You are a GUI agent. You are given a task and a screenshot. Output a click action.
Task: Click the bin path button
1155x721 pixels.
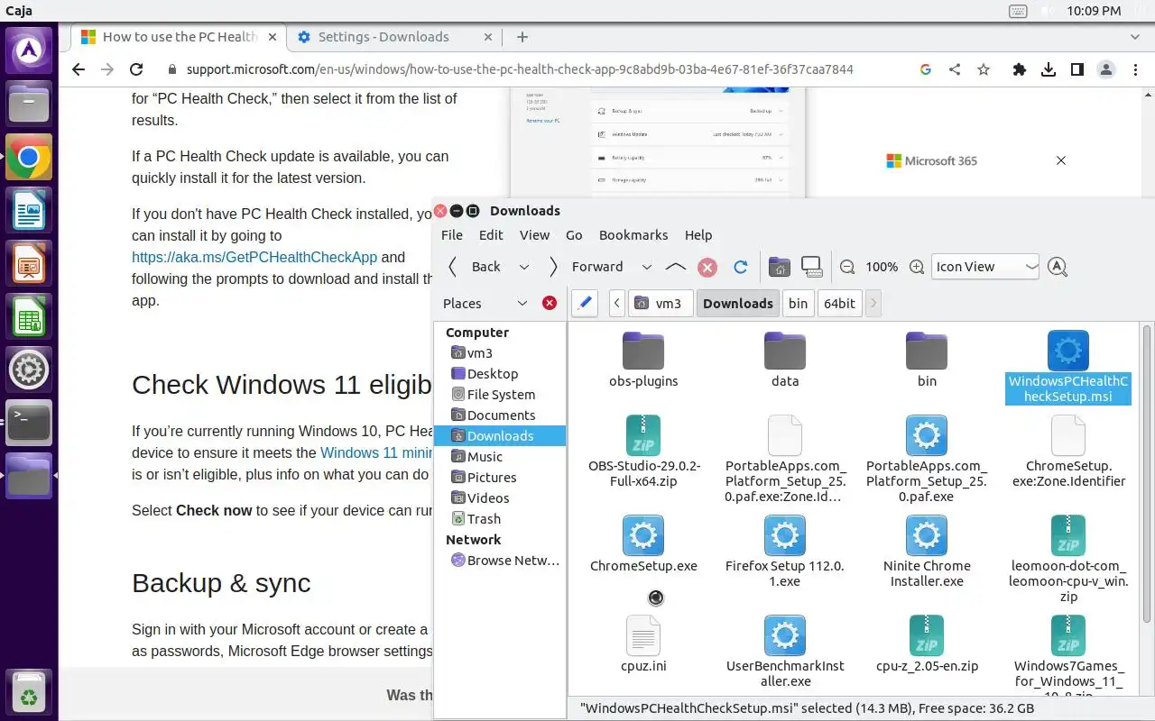(798, 303)
